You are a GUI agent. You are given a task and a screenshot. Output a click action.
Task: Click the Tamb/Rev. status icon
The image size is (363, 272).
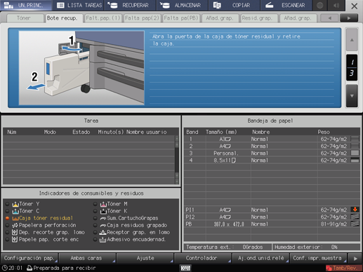point(329,268)
